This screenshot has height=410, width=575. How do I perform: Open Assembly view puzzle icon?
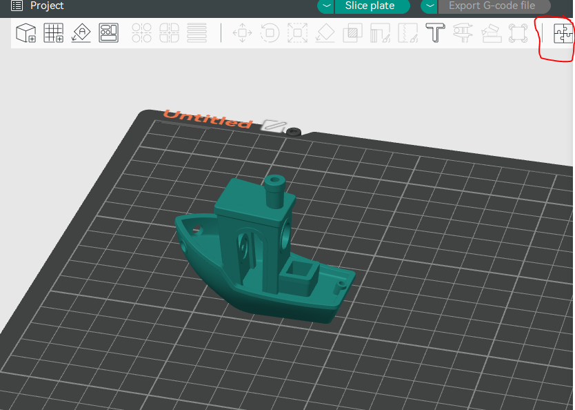pos(563,32)
